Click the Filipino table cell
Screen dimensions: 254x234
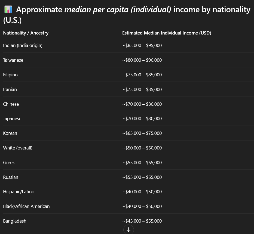click(10, 75)
